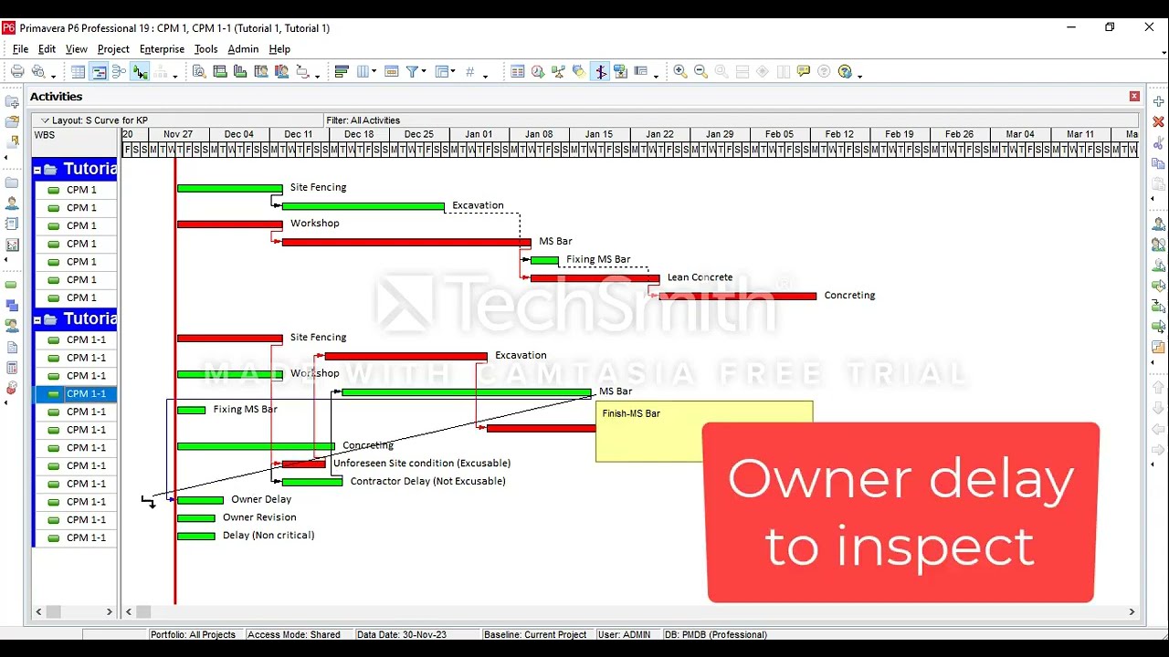Screen dimensions: 1169x657
Task: Click the Cut scissors icon
Action: tap(1158, 143)
